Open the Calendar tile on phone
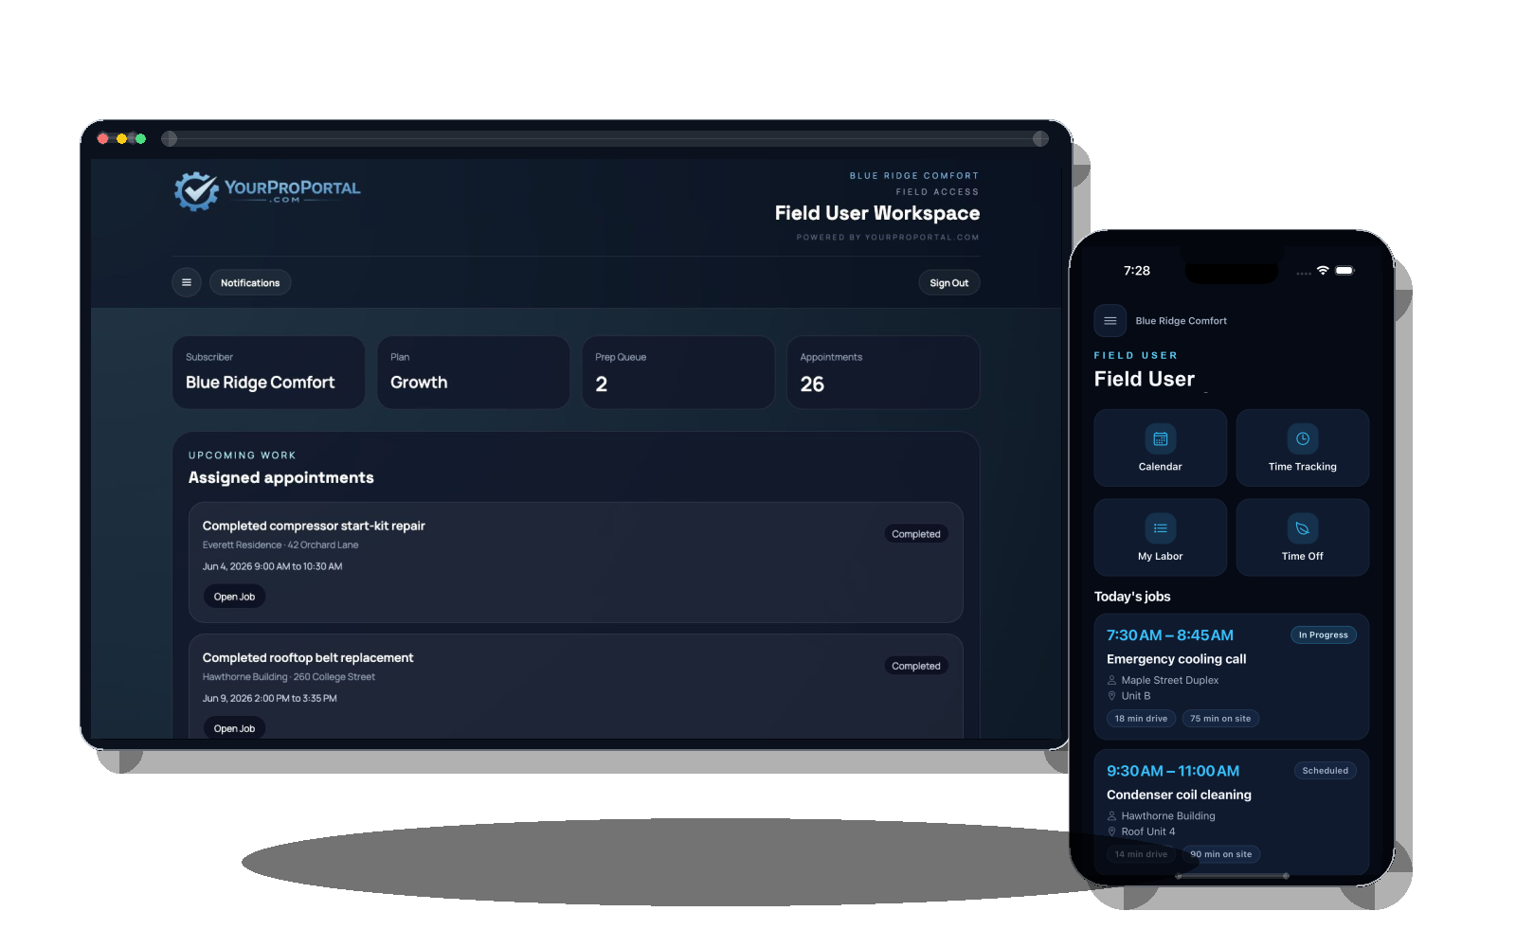This screenshot has height=947, width=1516. [x=1161, y=448]
